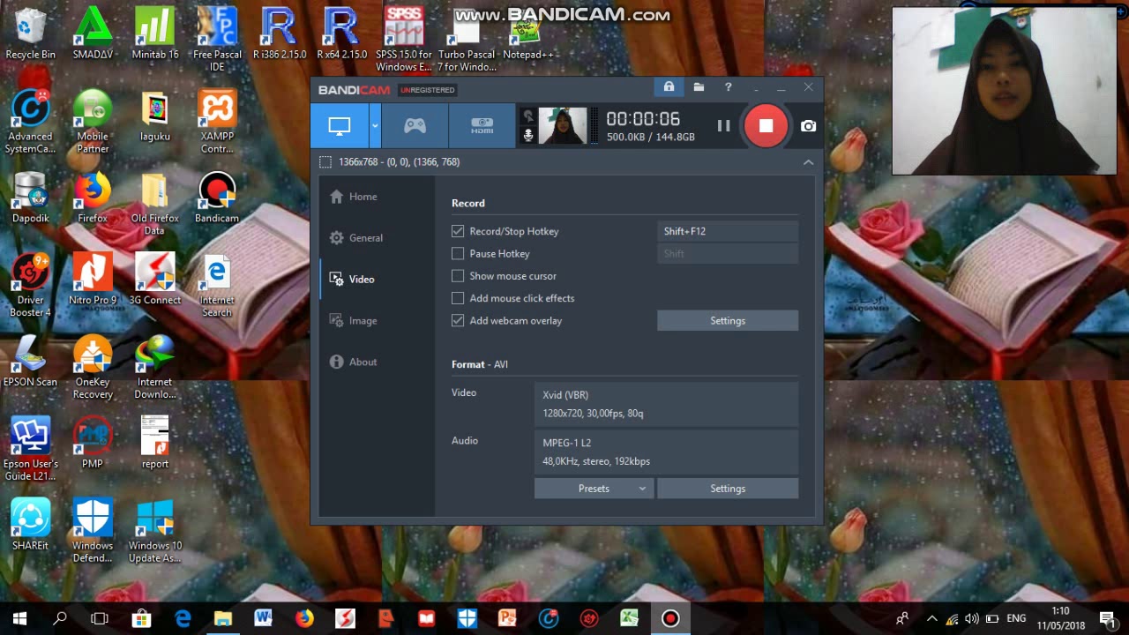The height and width of the screenshot is (635, 1129).
Task: Open Windows Start menu
Action: (x=19, y=618)
